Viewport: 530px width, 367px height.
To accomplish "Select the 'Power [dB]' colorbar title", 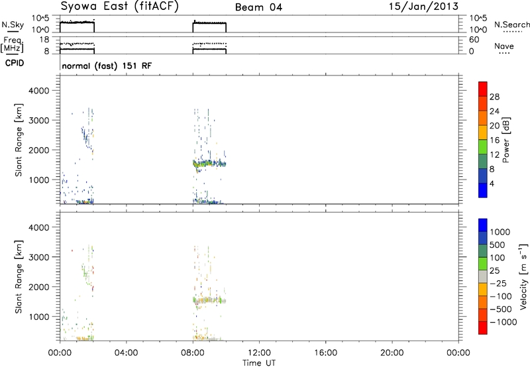I will (x=505, y=140).
